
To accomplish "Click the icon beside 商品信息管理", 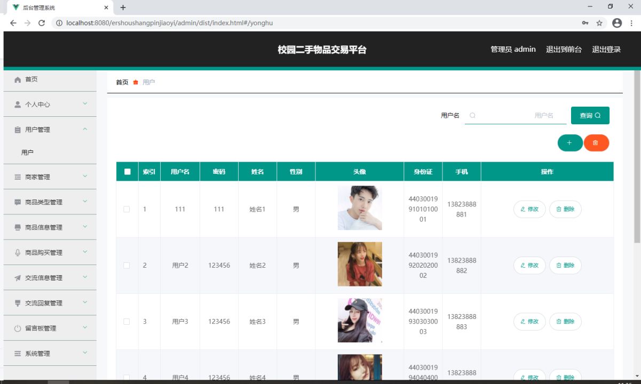I will [18, 227].
